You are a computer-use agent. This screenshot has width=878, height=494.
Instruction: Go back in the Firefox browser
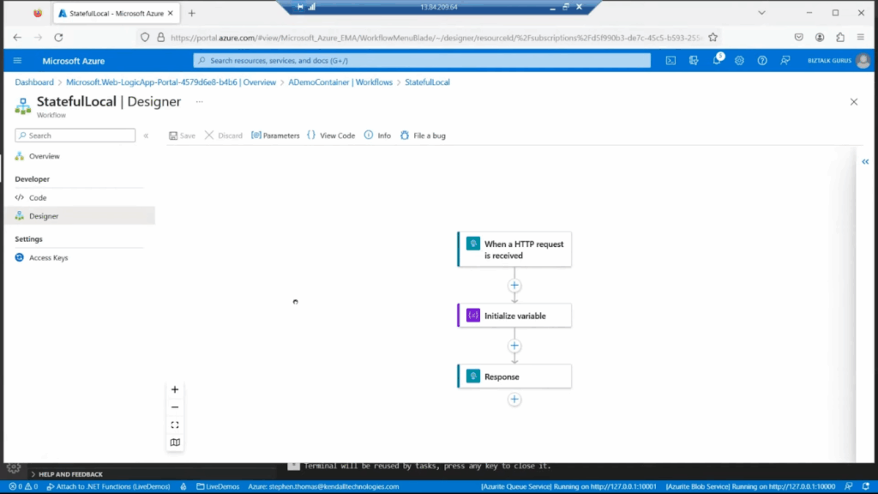17,38
